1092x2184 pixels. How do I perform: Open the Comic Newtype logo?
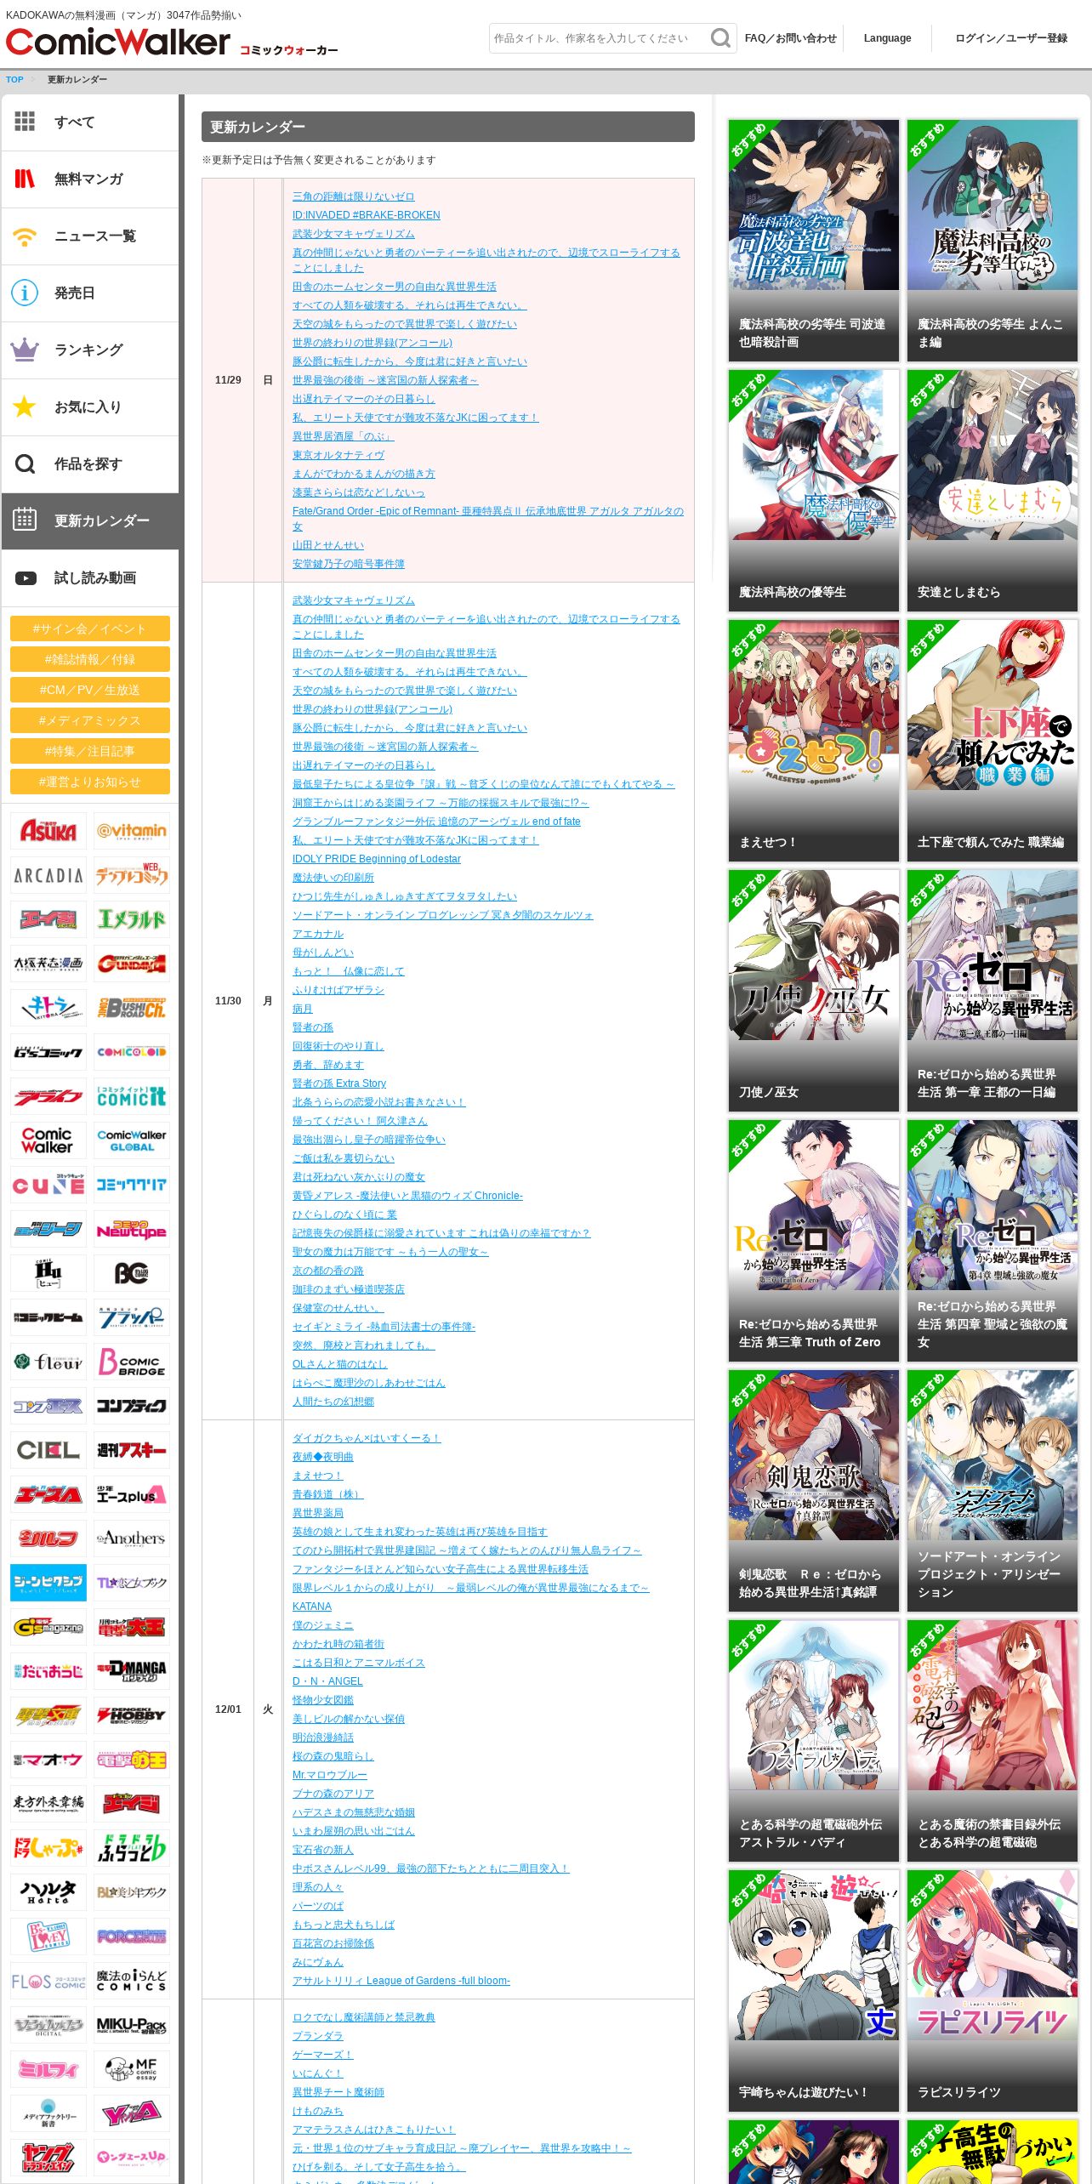pos(131,1229)
